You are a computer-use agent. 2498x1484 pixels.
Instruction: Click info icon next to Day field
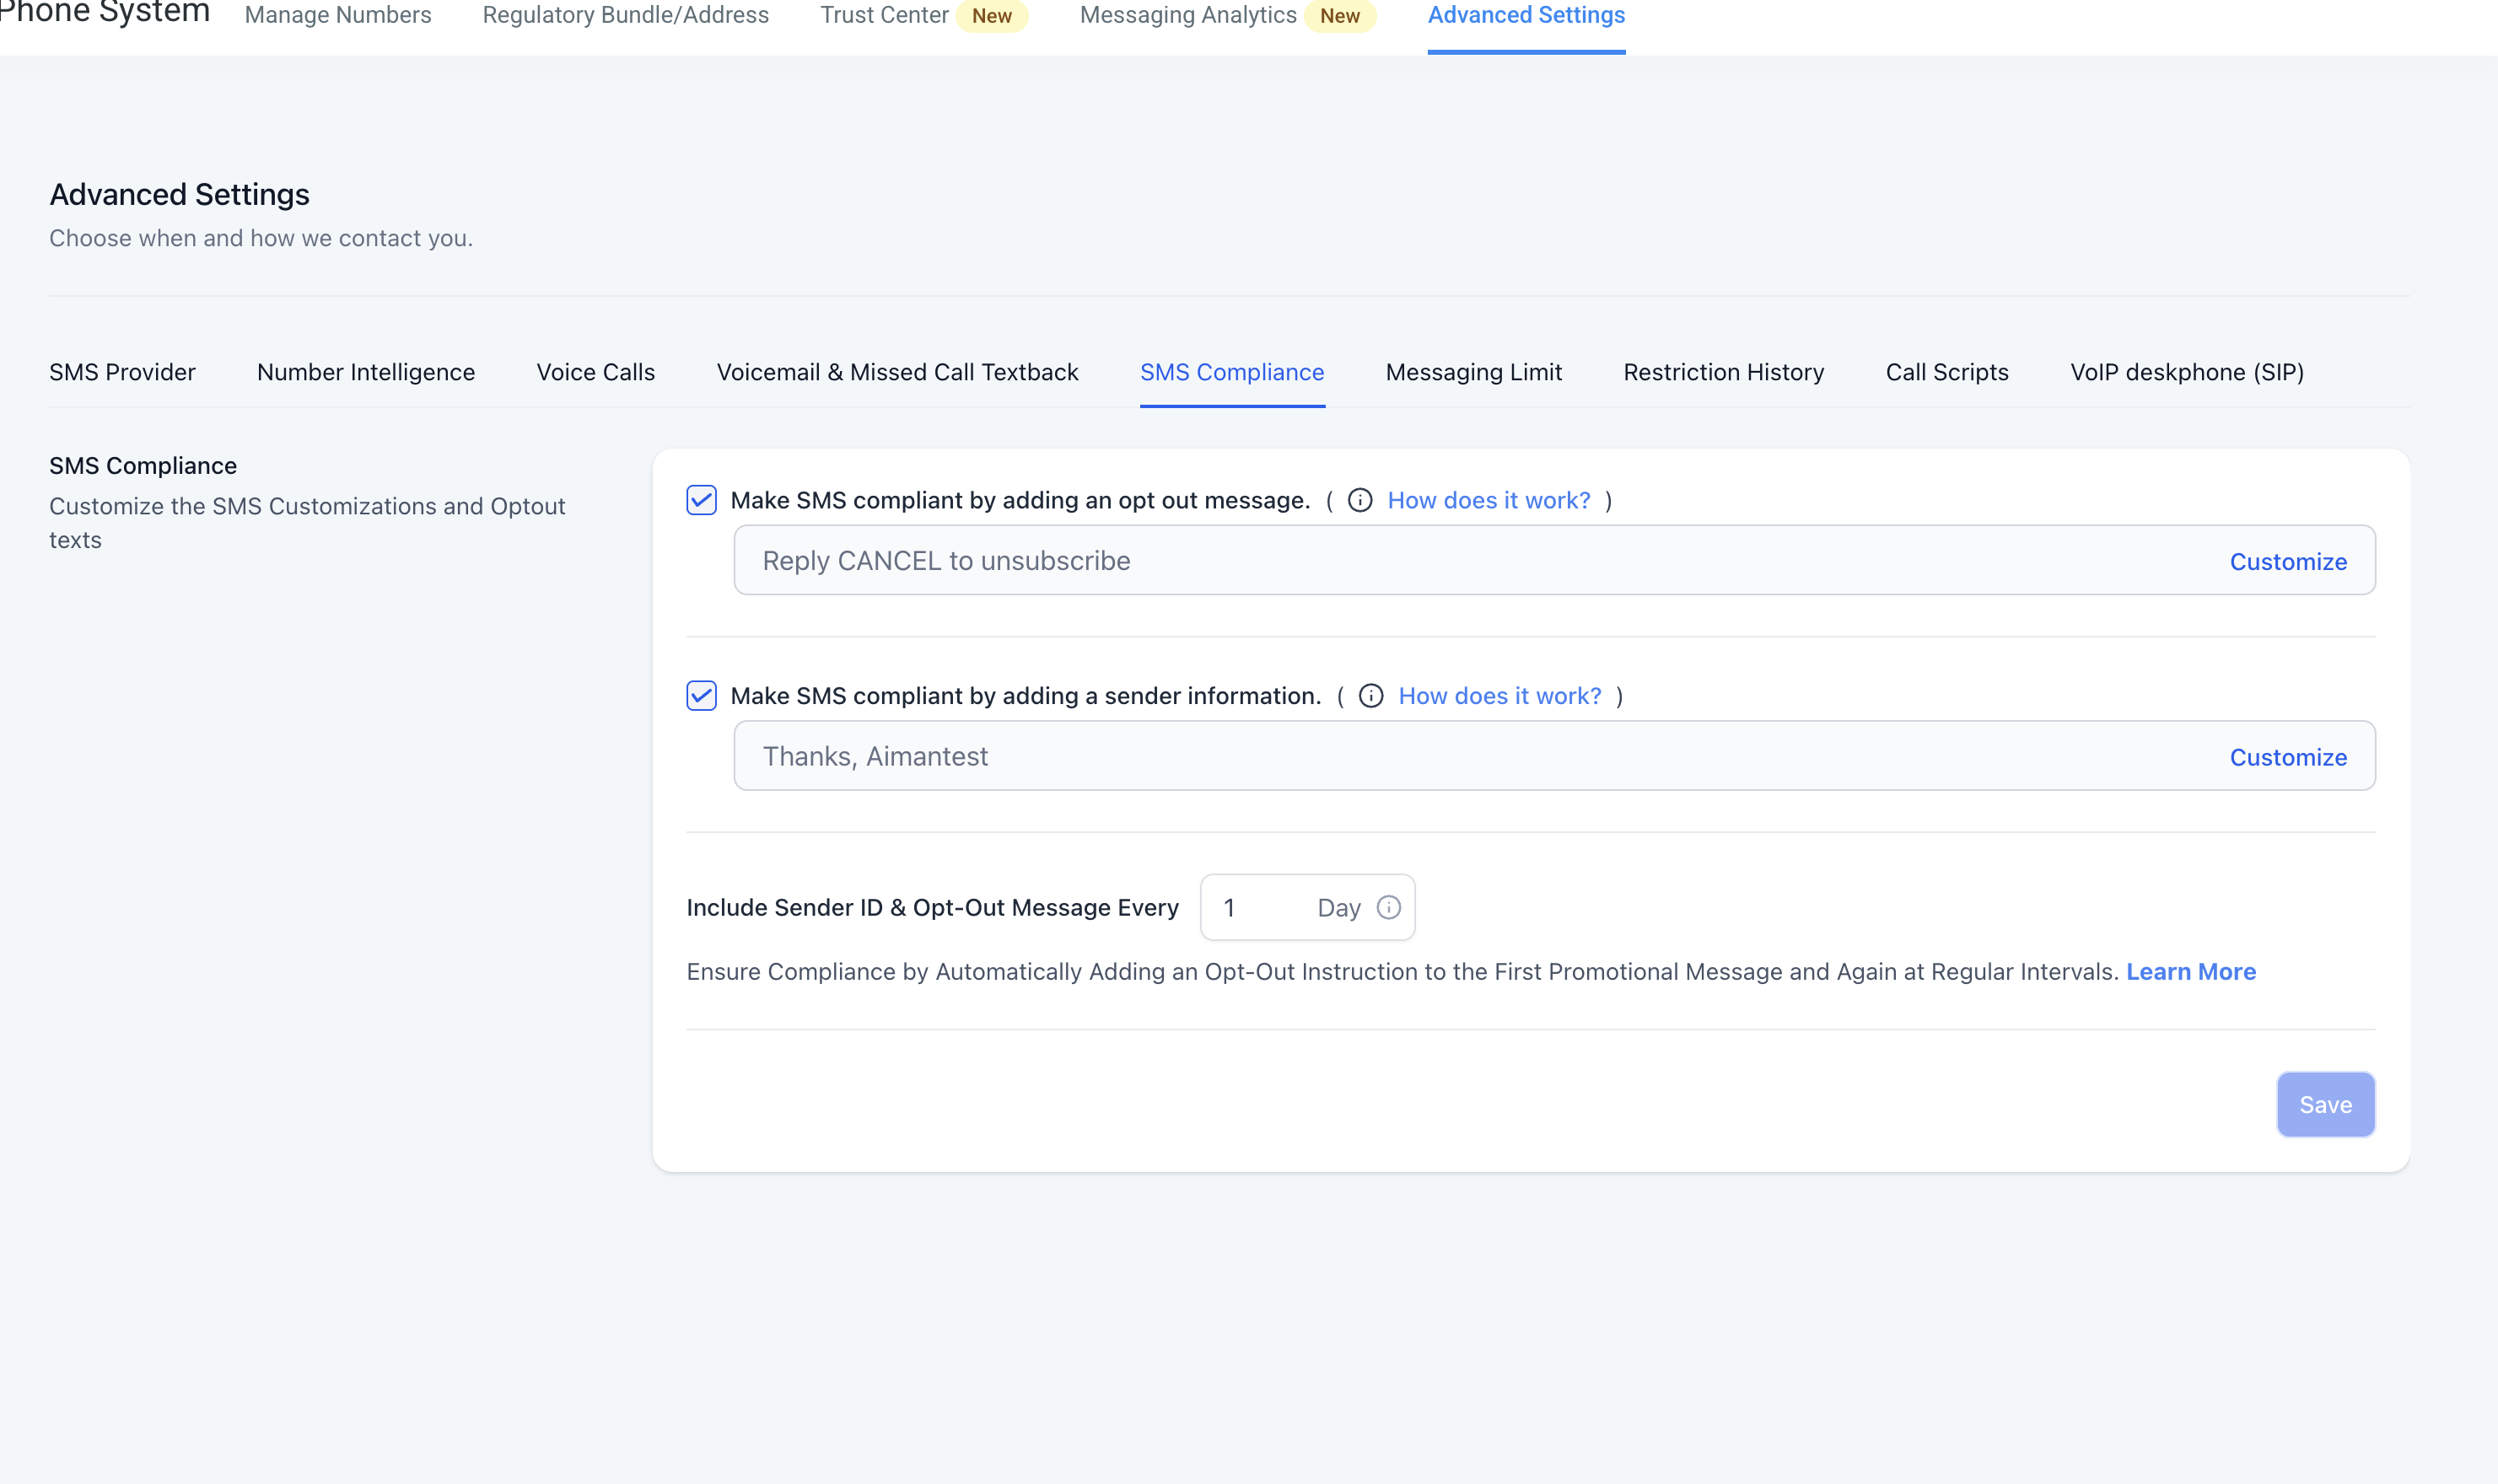[1388, 907]
